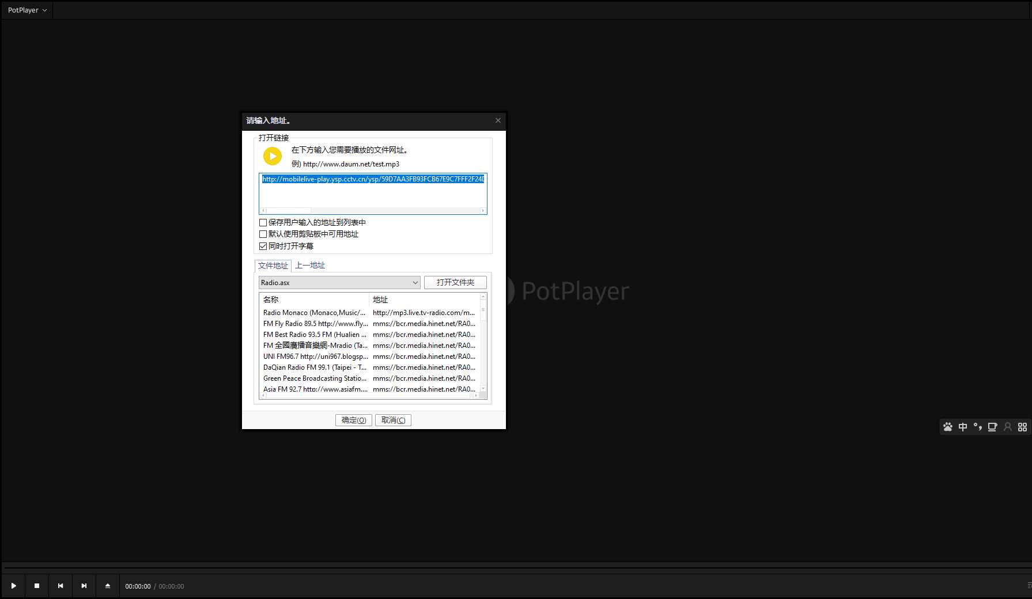Click the 地址 column header
The image size is (1032, 599).
[424, 299]
